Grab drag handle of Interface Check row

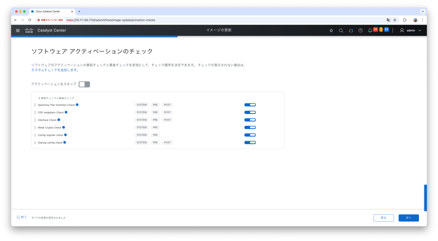coord(35,120)
